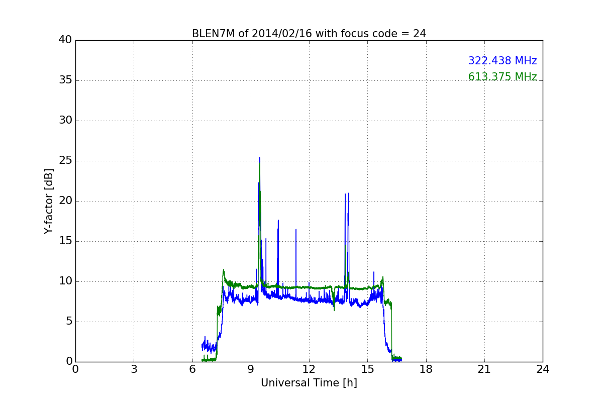The image size is (603, 402).
Task: Click the y-axis tick label 40
Action: pyautogui.click(x=65, y=40)
